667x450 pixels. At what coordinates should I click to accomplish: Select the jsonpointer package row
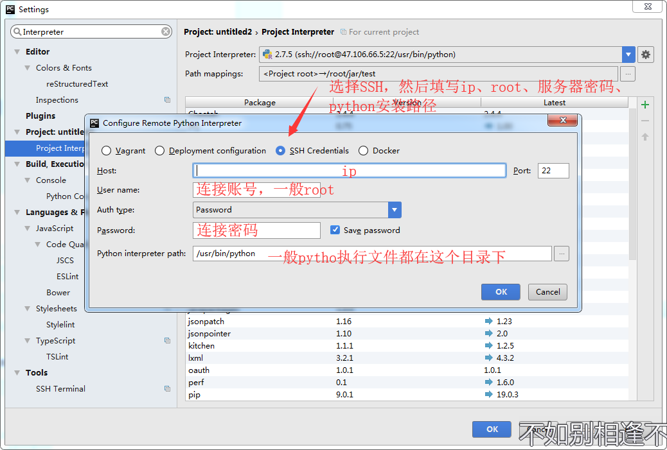(x=407, y=334)
